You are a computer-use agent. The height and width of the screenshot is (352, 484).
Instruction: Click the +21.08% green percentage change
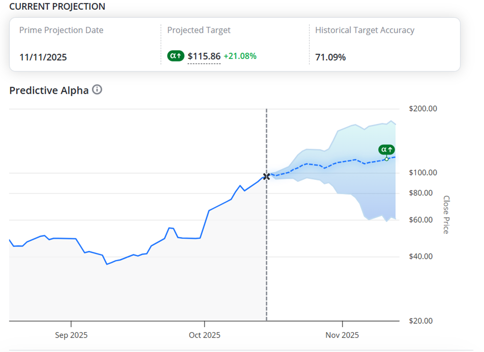(240, 56)
